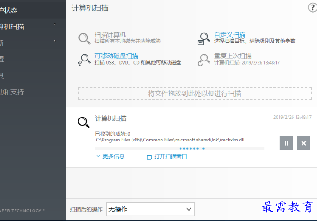Click the custom scan icon
This screenshot has width=317, height=221.
204,38
